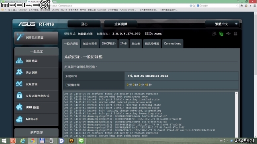Open Guest Network in sidebar

point(37,73)
